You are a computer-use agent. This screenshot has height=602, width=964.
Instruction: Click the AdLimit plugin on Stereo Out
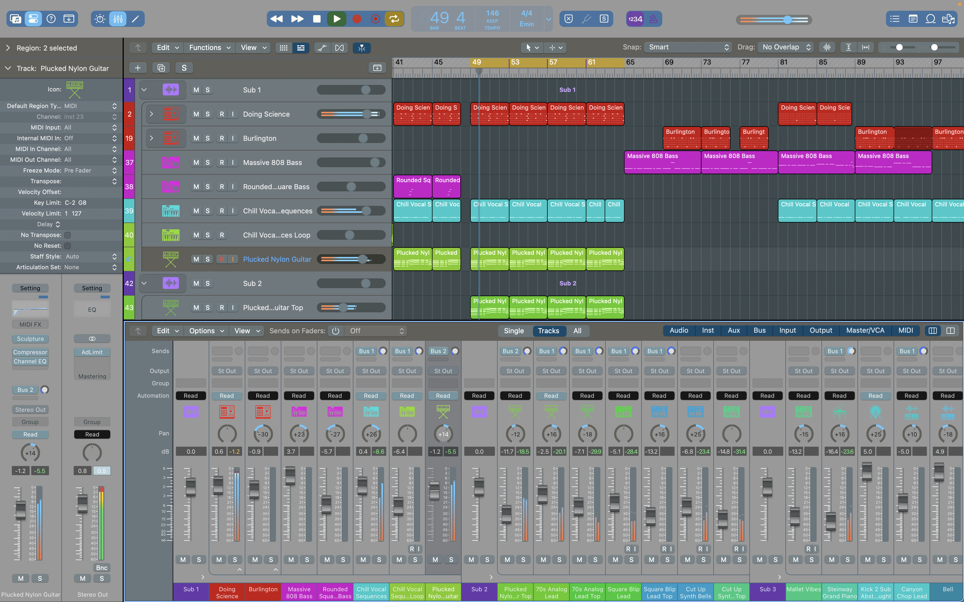92,352
